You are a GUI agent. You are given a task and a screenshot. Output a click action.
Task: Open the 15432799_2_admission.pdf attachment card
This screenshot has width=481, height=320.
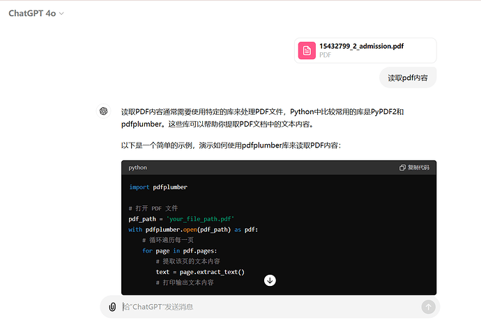pos(365,51)
